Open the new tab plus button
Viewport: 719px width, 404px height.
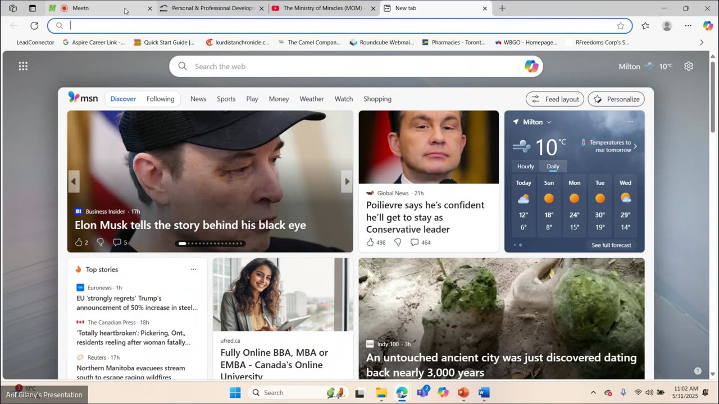502,8
